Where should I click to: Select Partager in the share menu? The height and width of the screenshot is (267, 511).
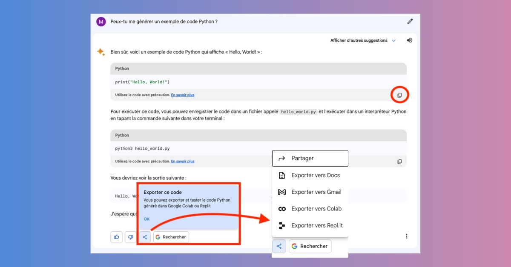pos(310,158)
